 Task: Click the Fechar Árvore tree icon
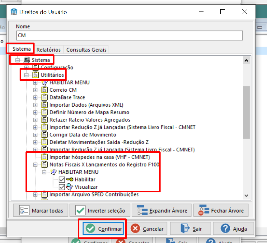[204, 210]
